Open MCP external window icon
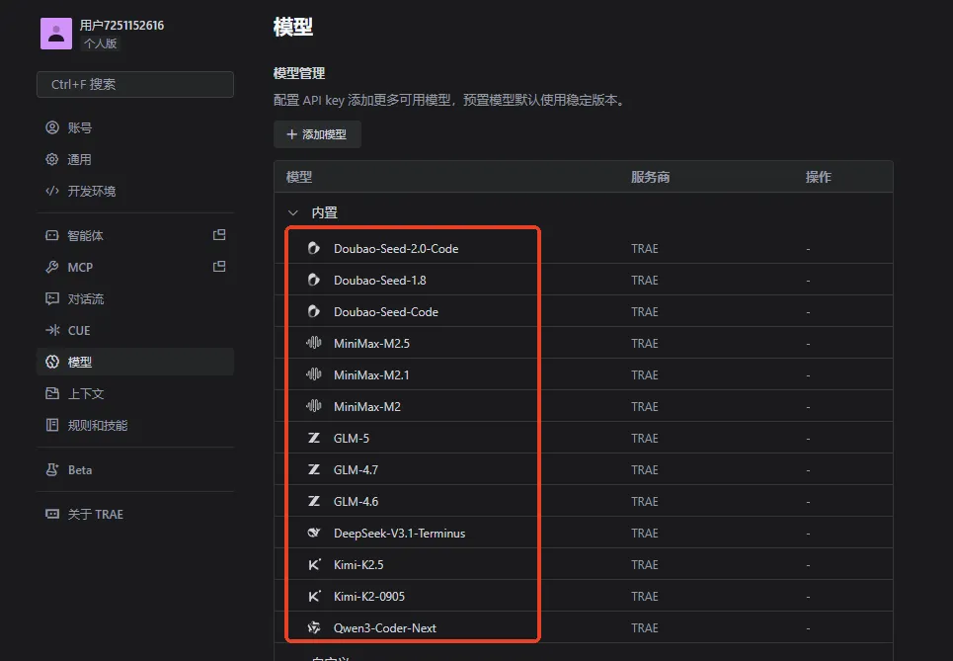The image size is (953, 661). tap(219, 267)
